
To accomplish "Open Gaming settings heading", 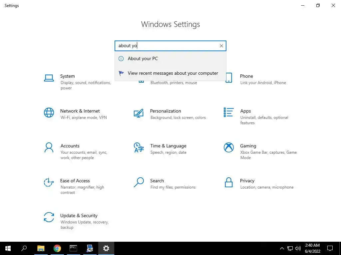I will (x=248, y=146).
